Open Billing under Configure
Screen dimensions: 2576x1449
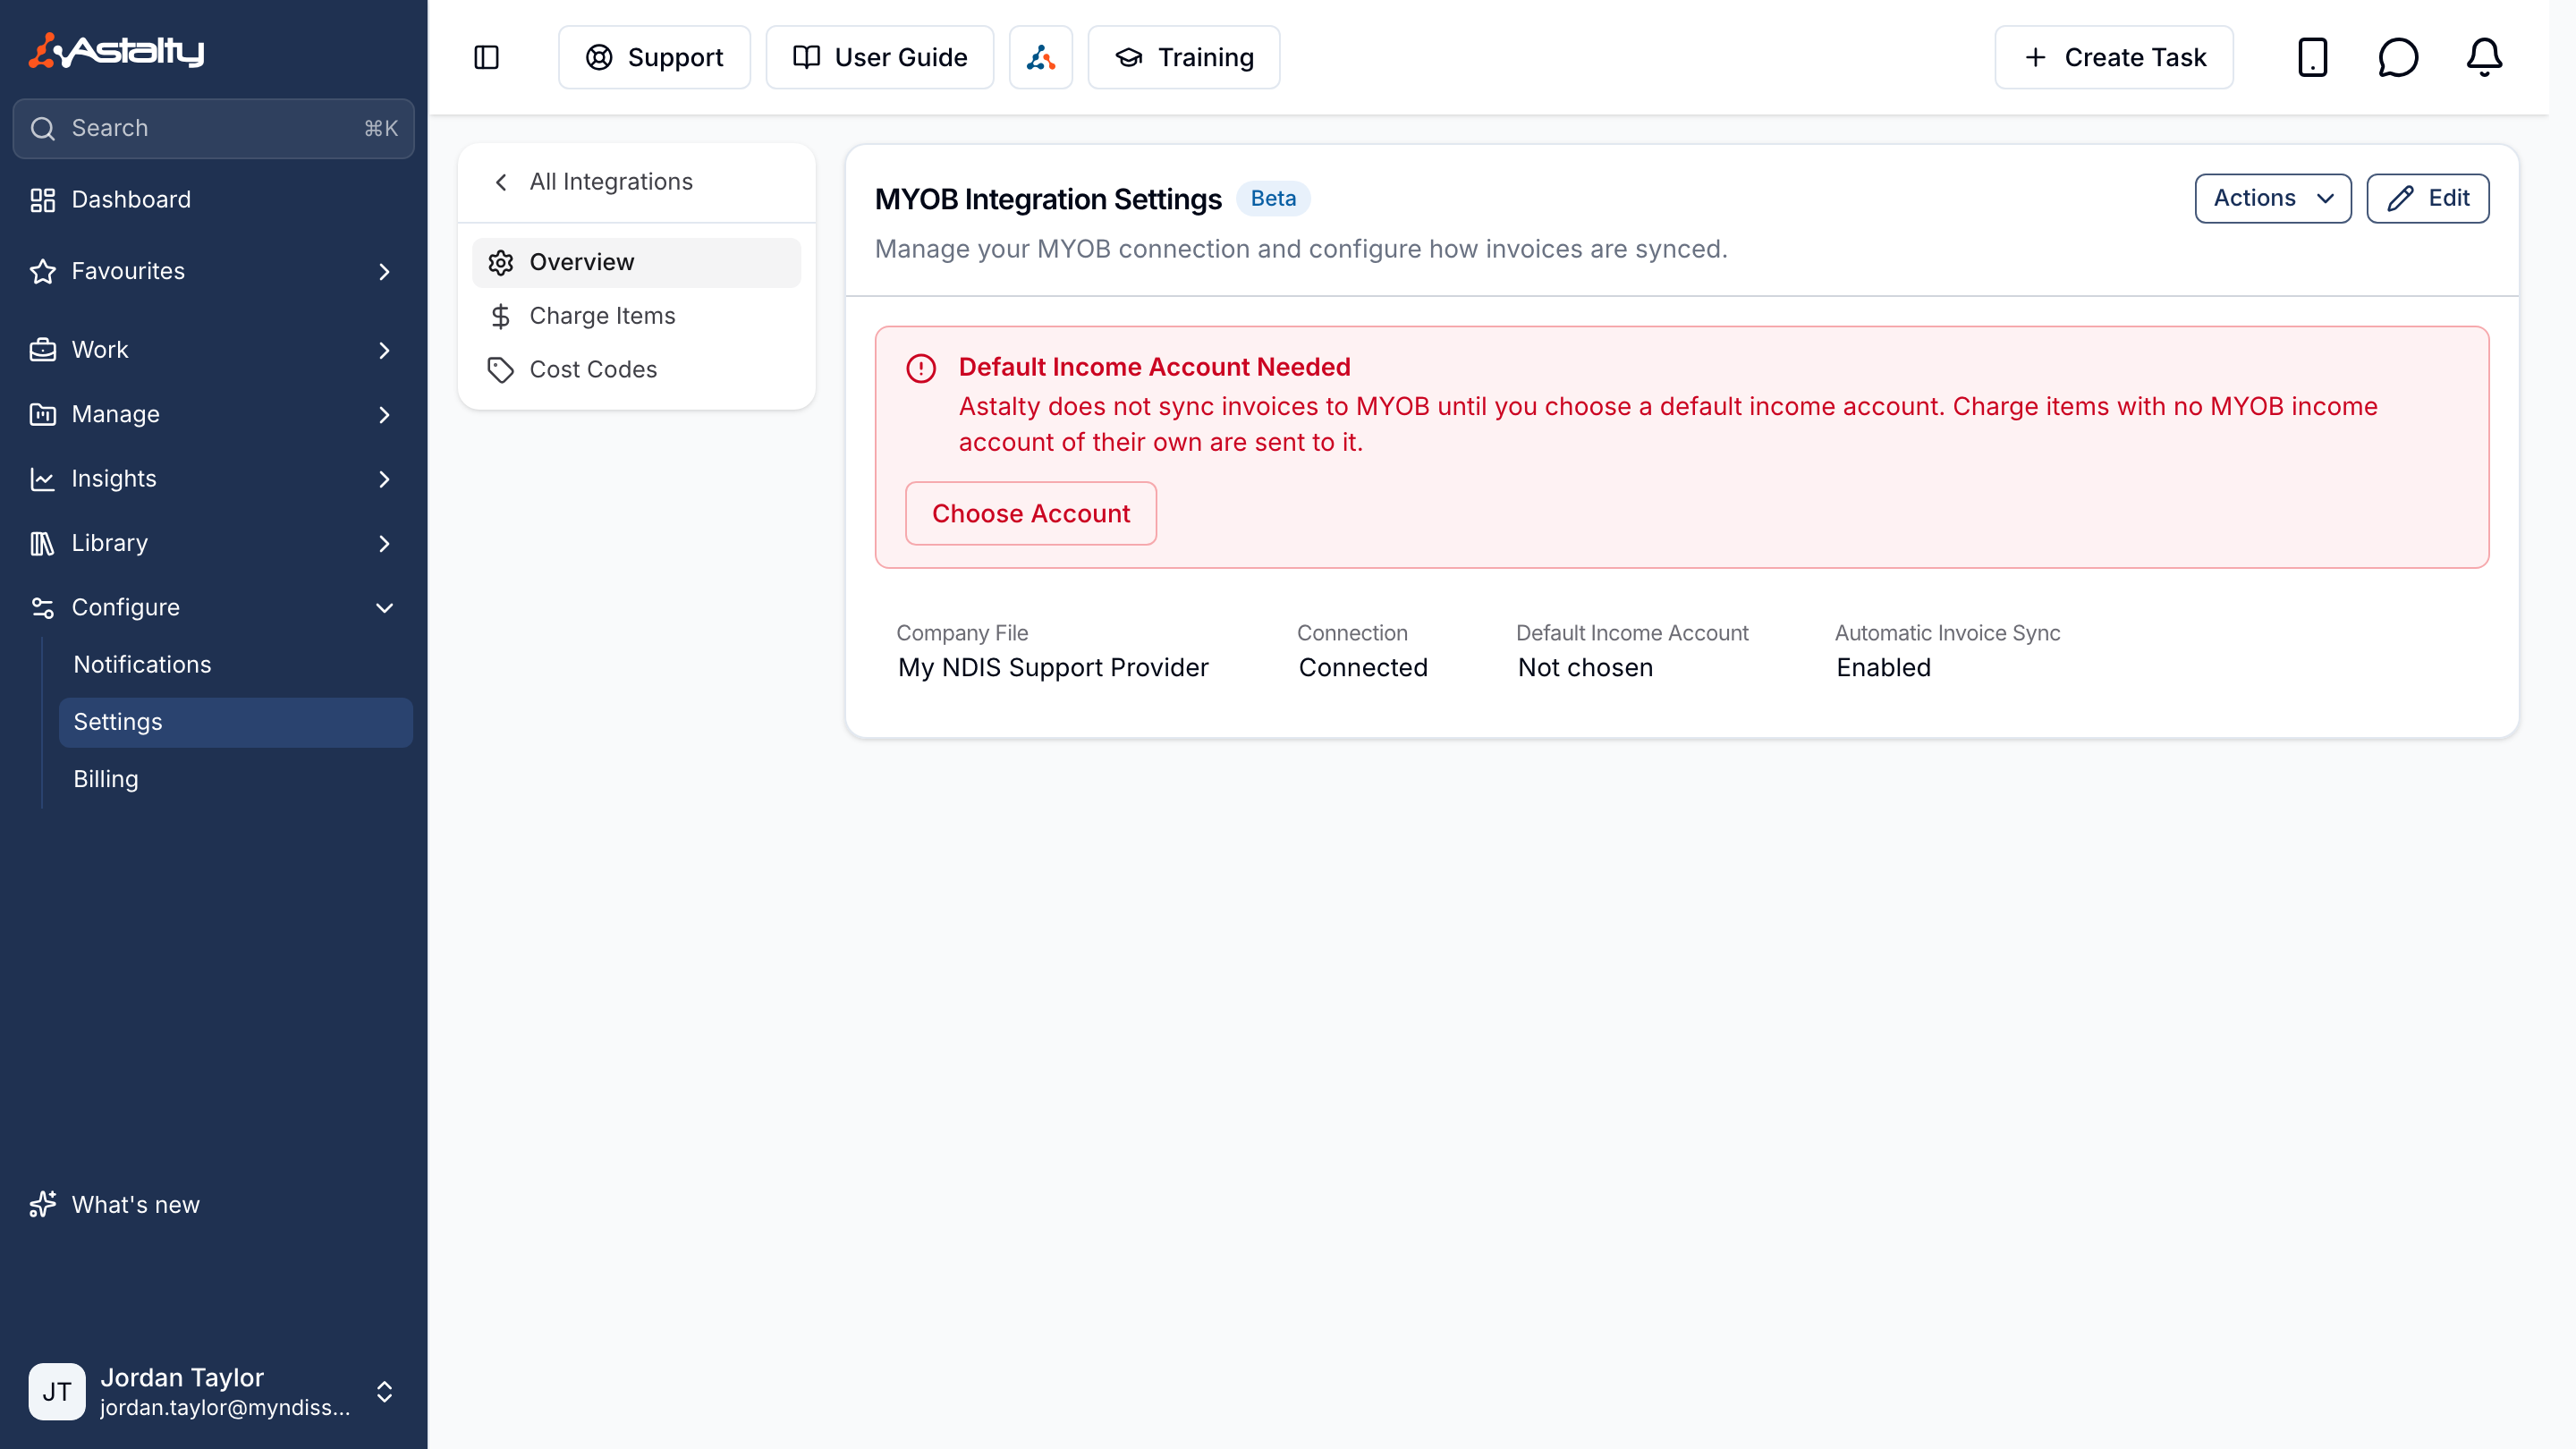[236, 779]
